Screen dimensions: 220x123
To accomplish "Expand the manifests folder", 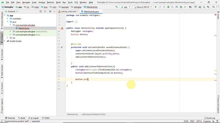I will 8,19.
